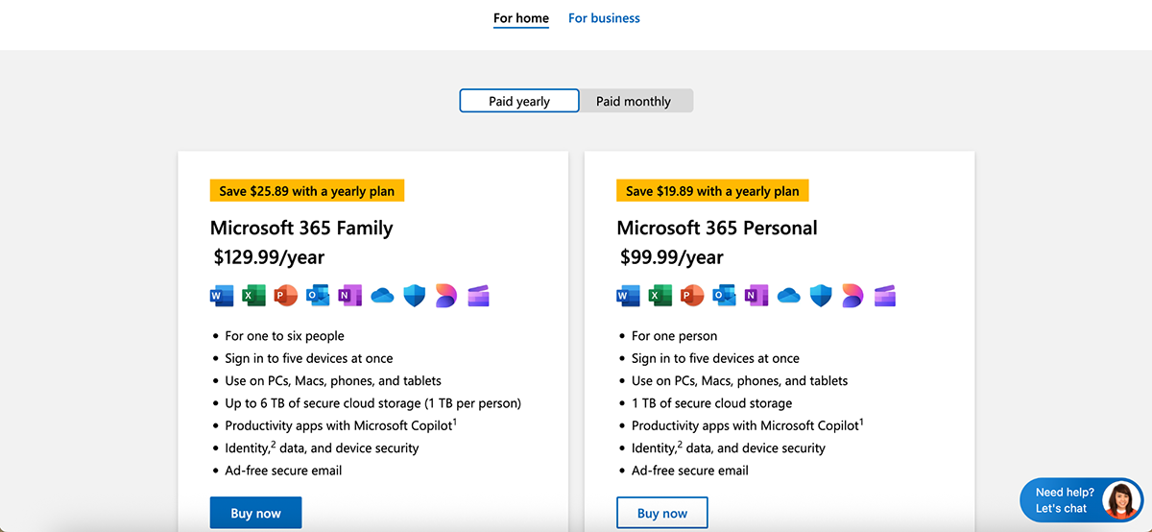Click the PowerPoint icon in Family plan

click(285, 296)
